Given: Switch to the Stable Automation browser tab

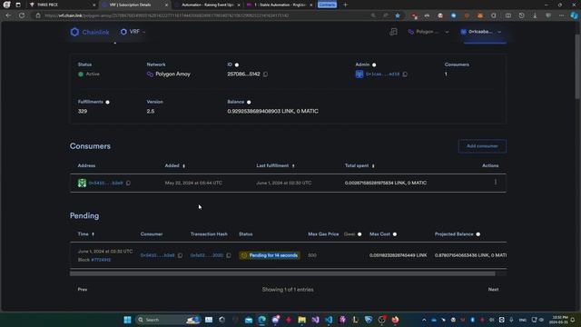Looking at the screenshot, I should (279, 5).
